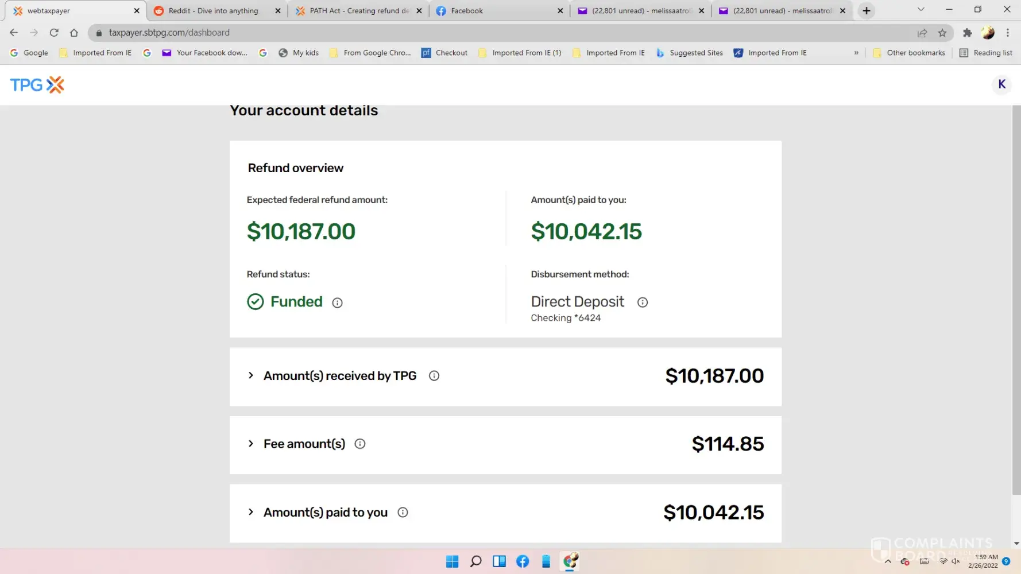Click info icon next to Amount(s) paid to you
1021x574 pixels.
point(403,513)
